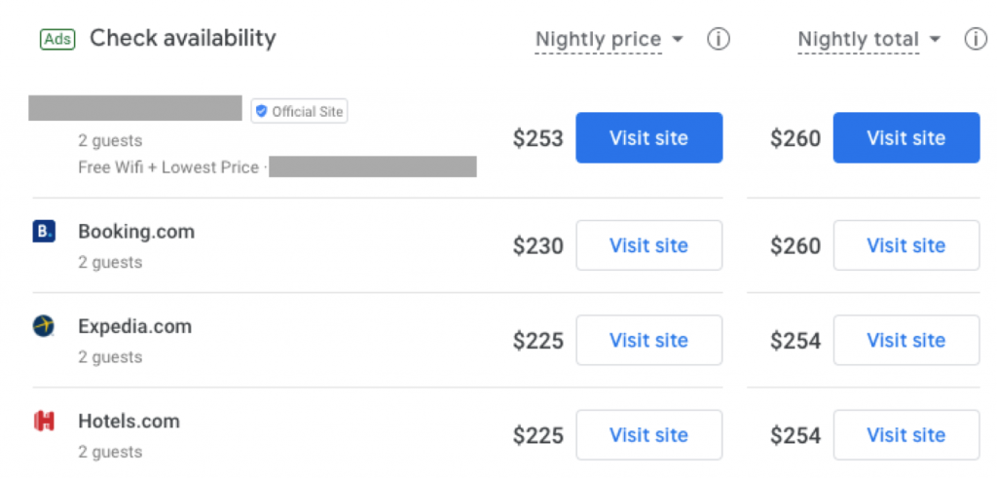Click the Official Site shield badge
The image size is (997, 479).
pos(299,111)
